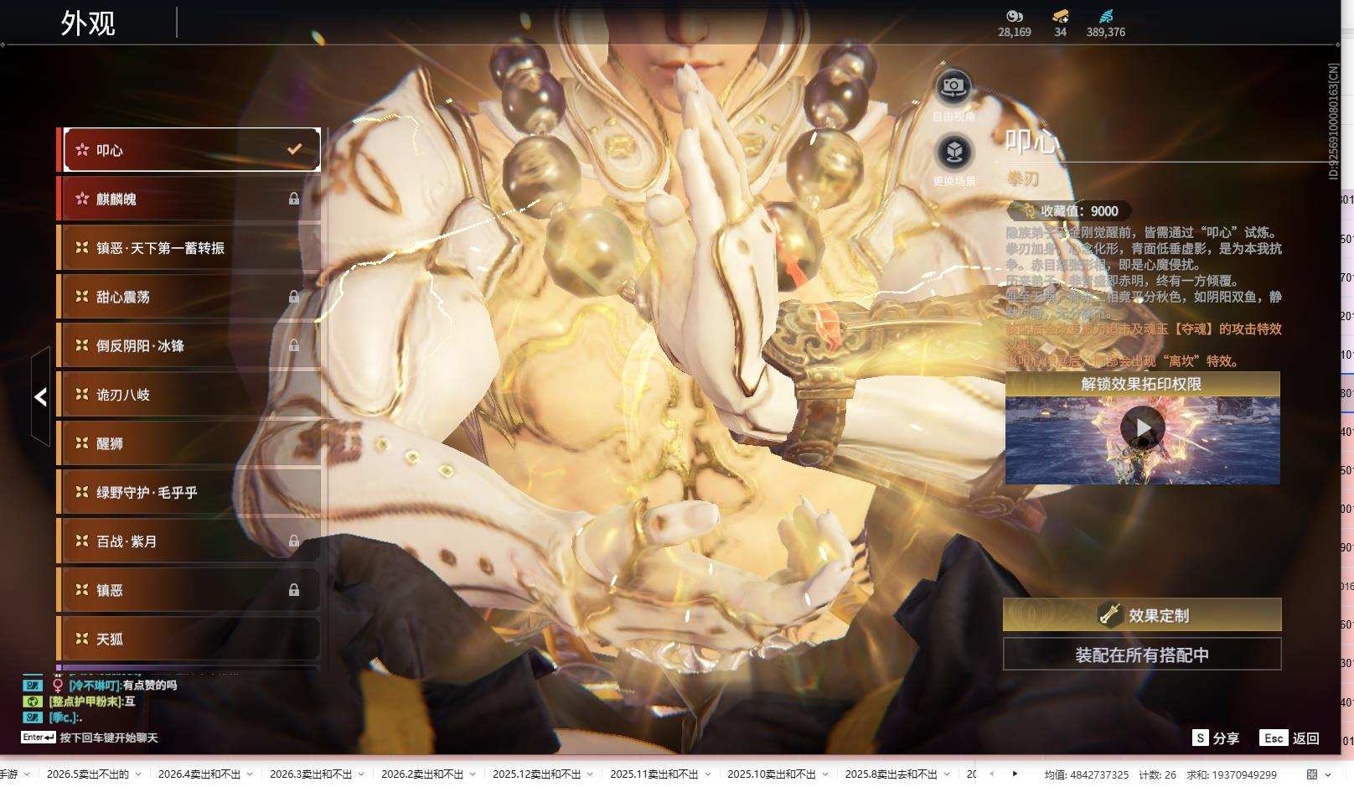Screen dimensions: 1354x787
Task: Click 装配在所有搭配中 button
Action: click(1142, 655)
